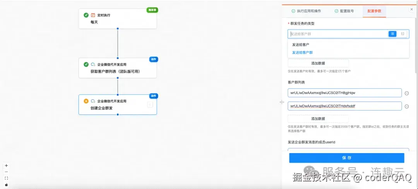Save the configuration with 保存 button
The height and width of the screenshot is (189, 418).
point(347,158)
